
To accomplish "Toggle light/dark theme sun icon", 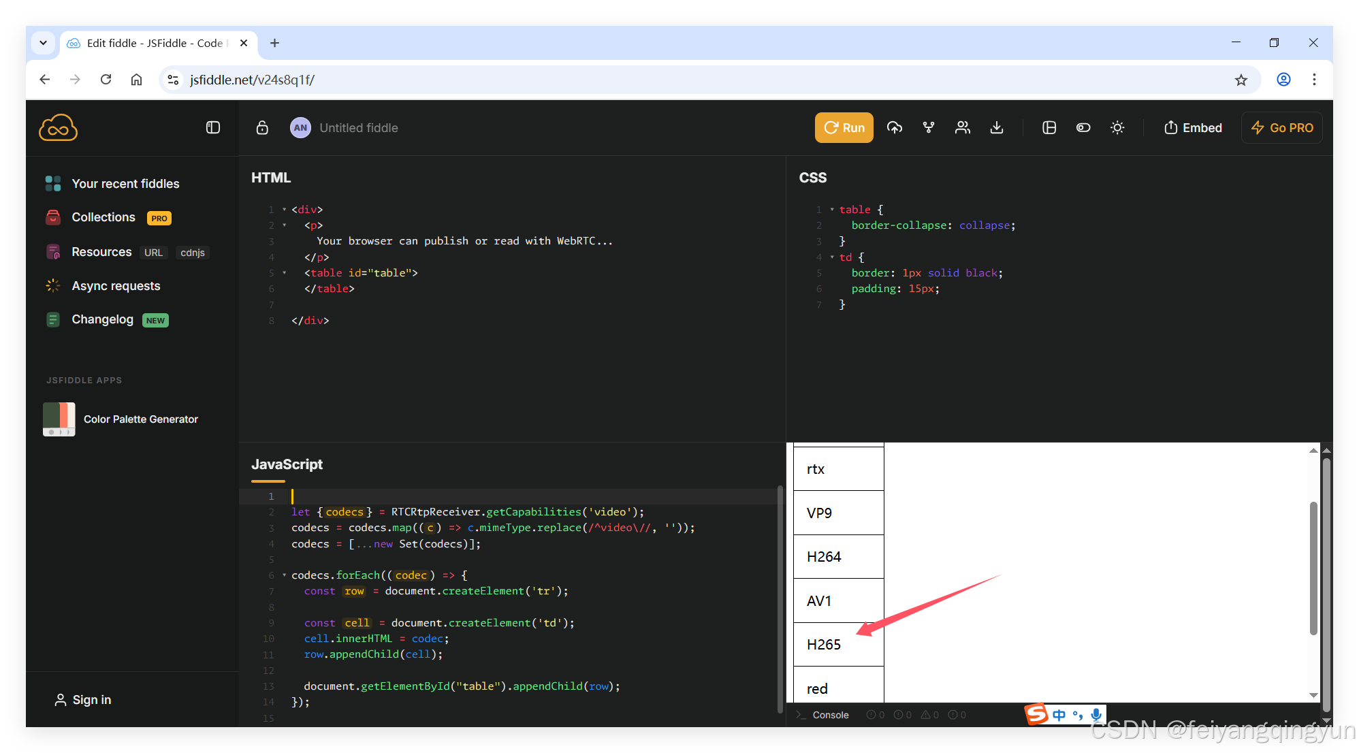I will tap(1117, 128).
